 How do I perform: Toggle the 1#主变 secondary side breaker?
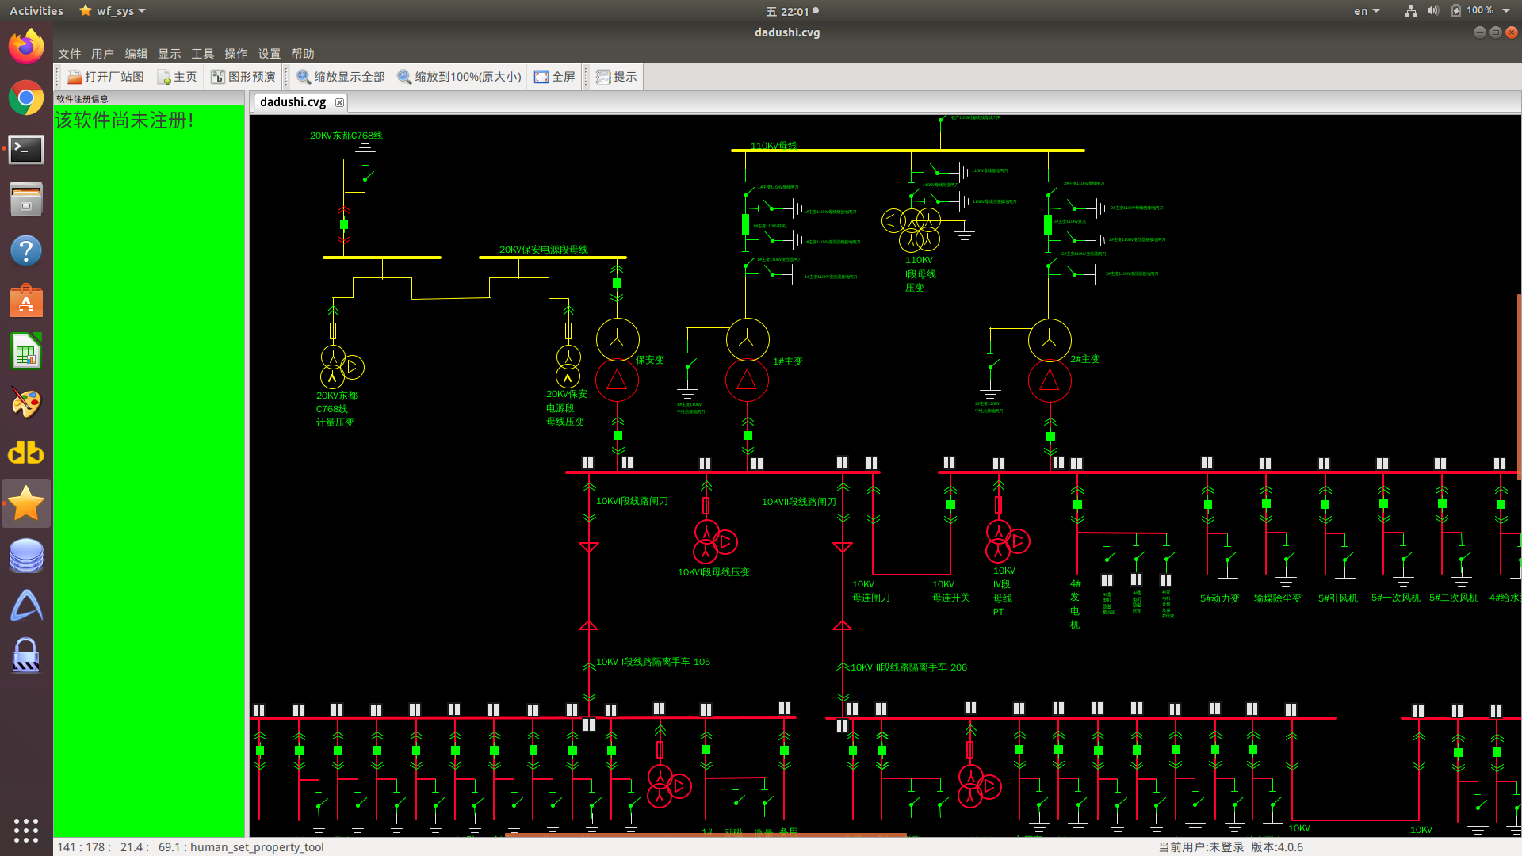point(748,436)
